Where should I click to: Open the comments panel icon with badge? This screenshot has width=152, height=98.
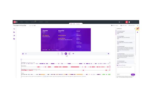point(138,29)
